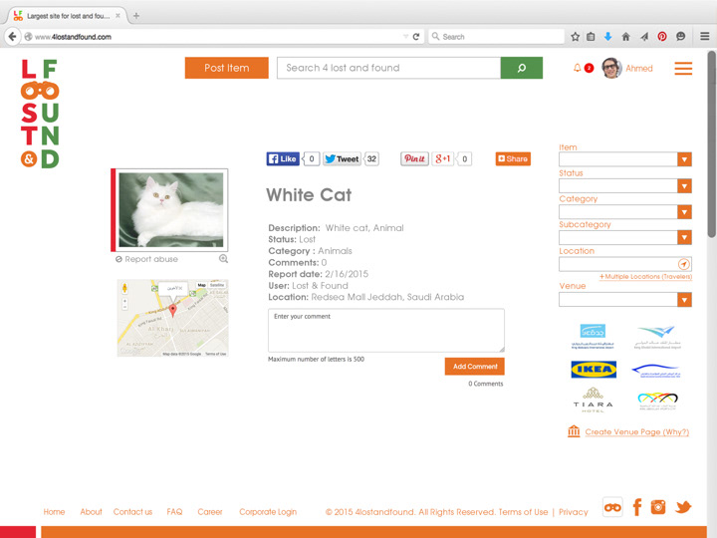
Task: Click Multiple Locations (Travelers) link
Action: 645,277
